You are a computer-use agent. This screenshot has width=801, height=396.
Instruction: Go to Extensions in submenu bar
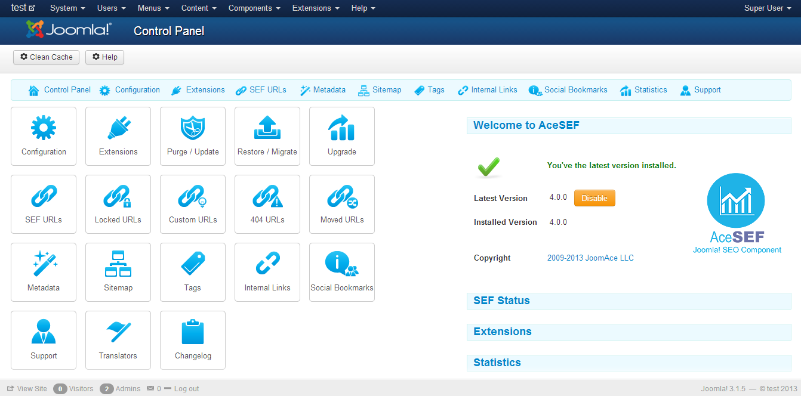coord(198,90)
